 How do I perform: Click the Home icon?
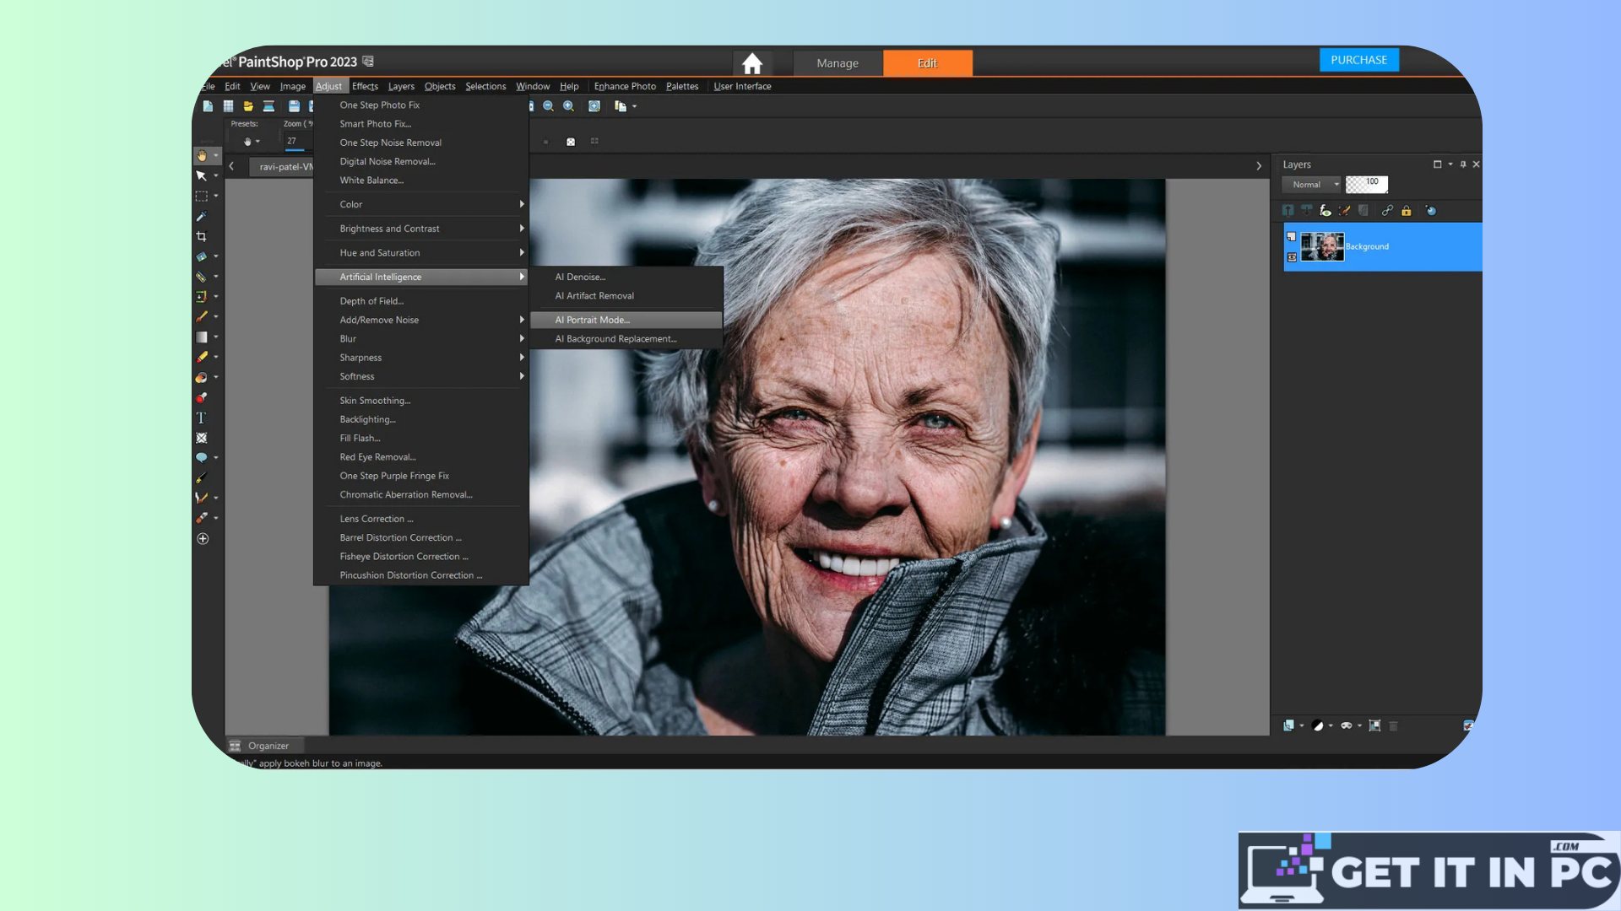tap(752, 63)
